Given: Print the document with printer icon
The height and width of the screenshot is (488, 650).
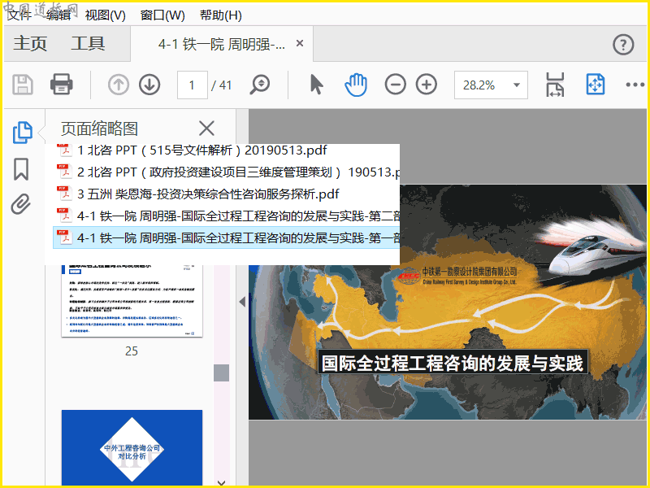Looking at the screenshot, I should click(62, 85).
